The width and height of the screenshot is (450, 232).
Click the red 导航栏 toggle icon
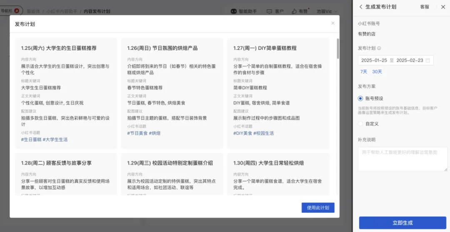pyautogui.click(x=17, y=10)
